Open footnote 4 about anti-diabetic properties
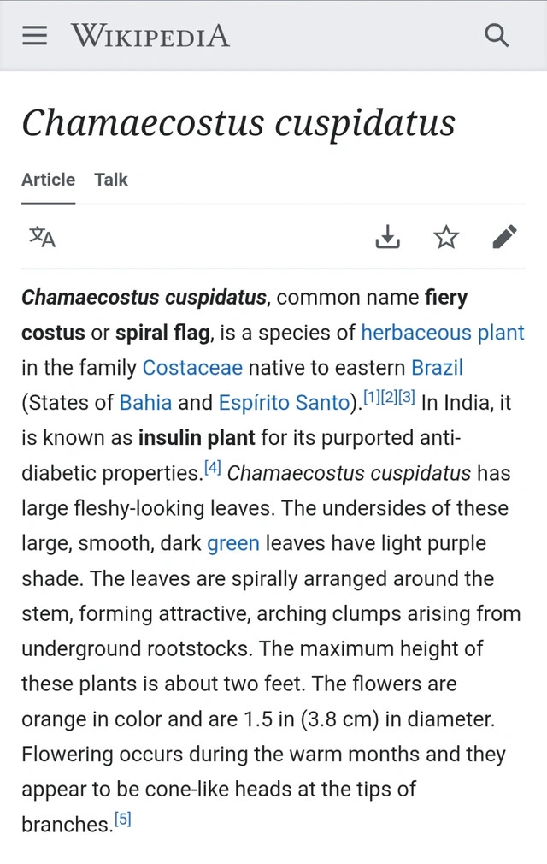The height and width of the screenshot is (864, 547). 213,467
